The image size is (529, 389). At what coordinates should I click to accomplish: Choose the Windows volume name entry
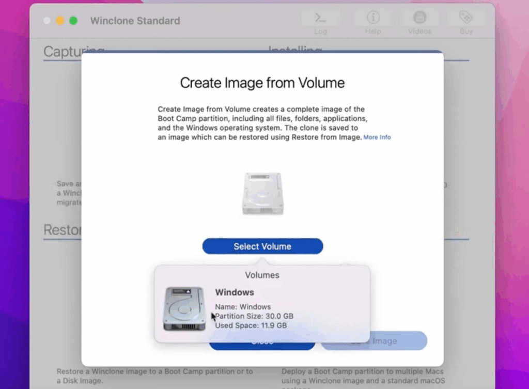point(235,292)
